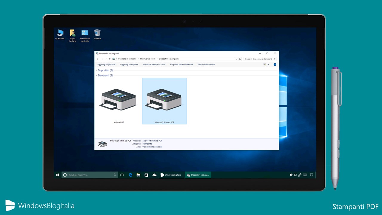Go up one level with the up arrow
This screenshot has height=215, width=382.
coord(110,59)
